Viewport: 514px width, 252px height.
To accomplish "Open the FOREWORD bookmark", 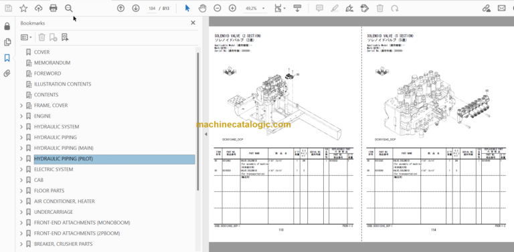I will click(x=48, y=74).
